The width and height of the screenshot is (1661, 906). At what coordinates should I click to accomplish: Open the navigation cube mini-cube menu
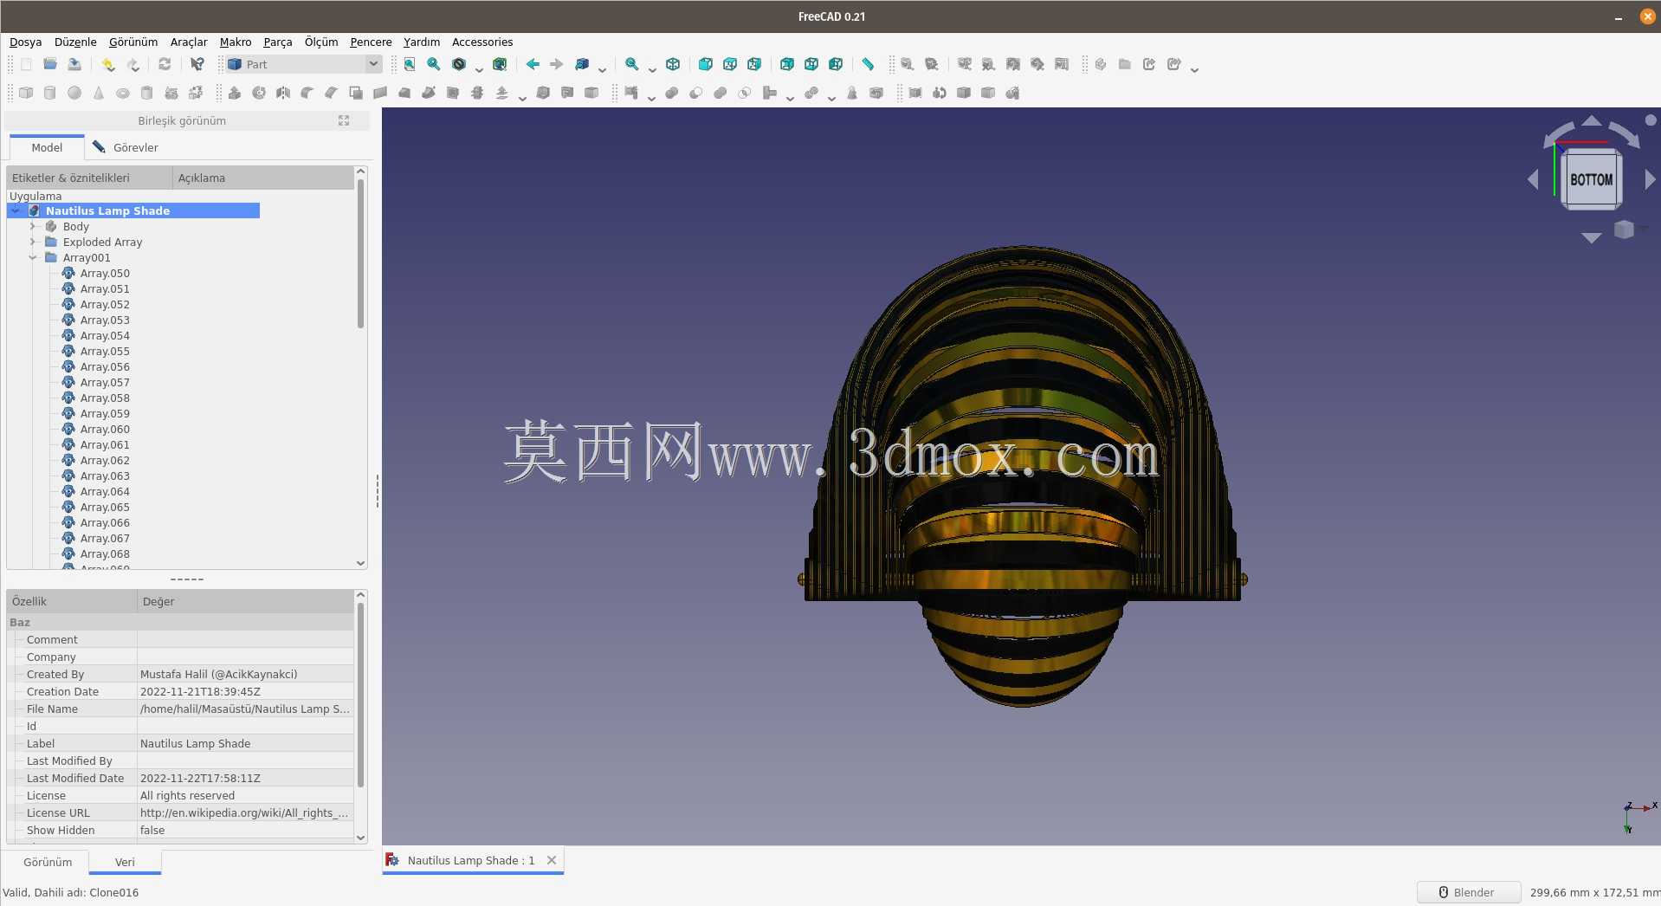click(x=1624, y=229)
